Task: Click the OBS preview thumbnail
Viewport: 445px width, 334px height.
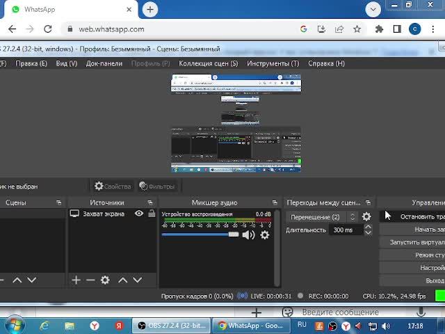Action: click(x=236, y=123)
